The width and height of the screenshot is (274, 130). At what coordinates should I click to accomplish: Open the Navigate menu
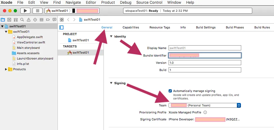[x=73, y=2]
